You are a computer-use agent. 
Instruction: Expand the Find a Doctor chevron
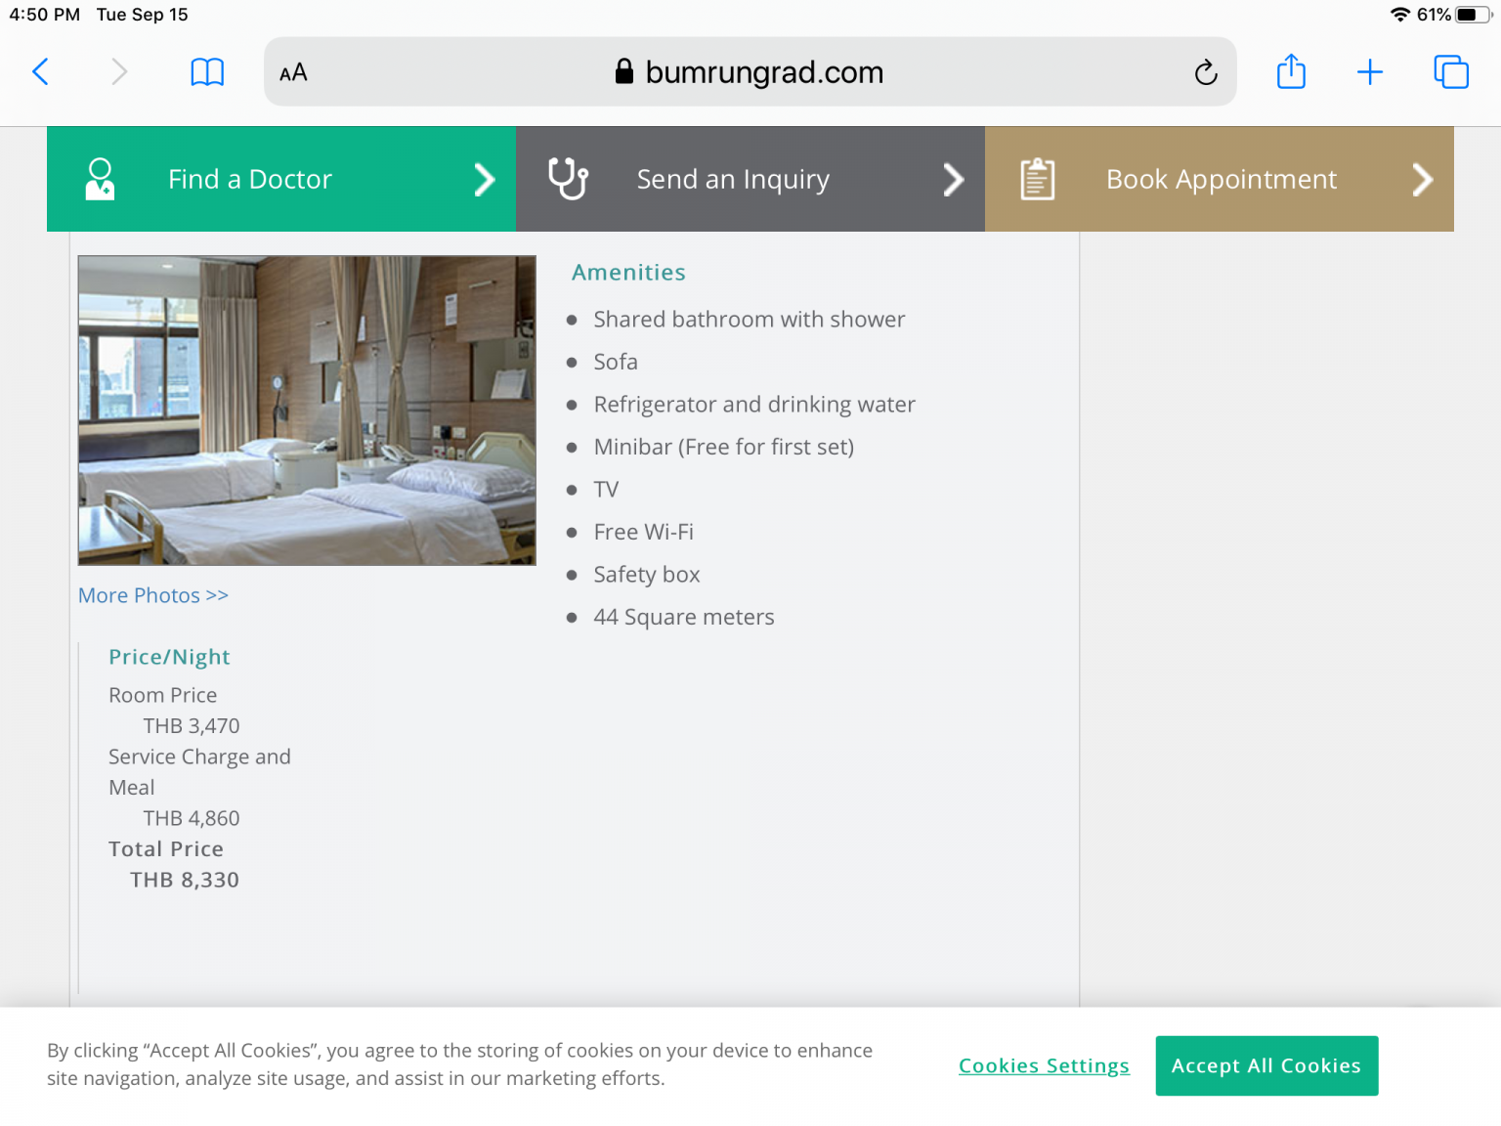484,179
